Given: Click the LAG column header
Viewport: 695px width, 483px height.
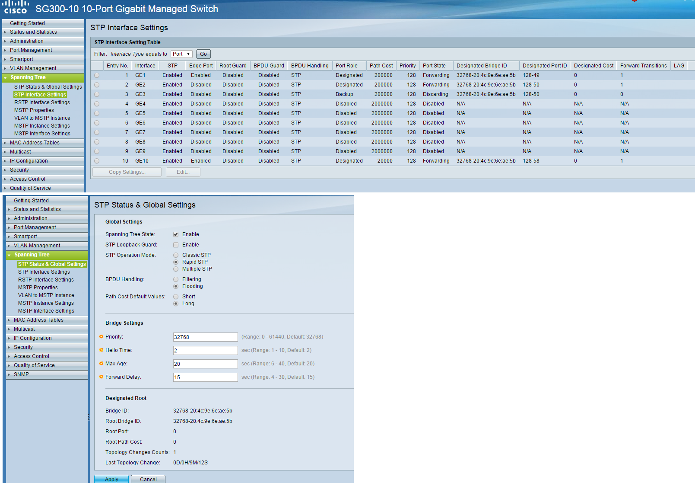Looking at the screenshot, I should point(679,66).
